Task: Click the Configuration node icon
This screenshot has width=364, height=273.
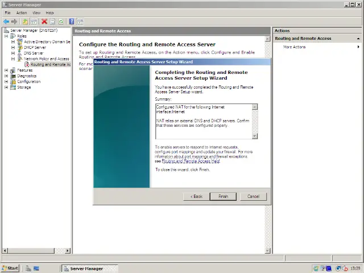Action: coord(13,81)
